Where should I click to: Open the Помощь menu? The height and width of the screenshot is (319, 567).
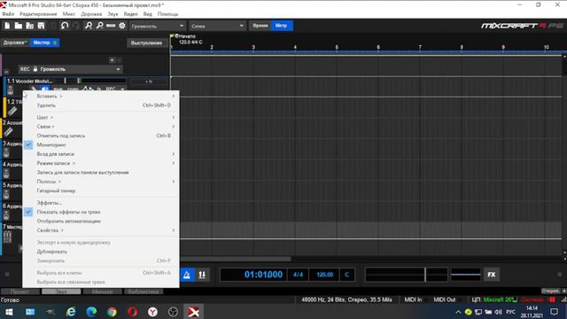167,14
